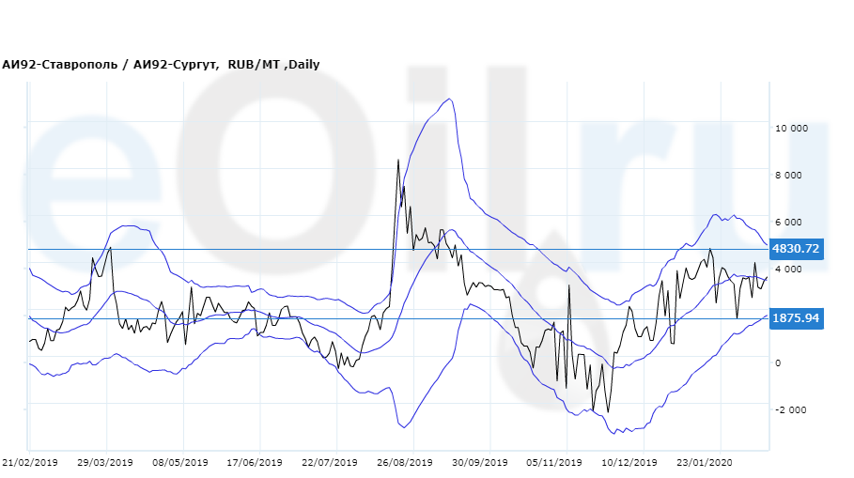
Task: Click the -2 000 price axis label
Action: pos(790,409)
